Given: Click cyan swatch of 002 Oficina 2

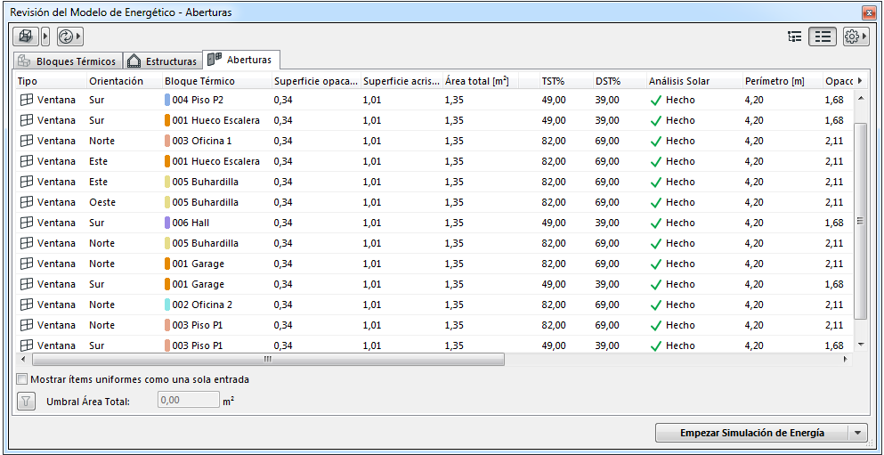Looking at the screenshot, I should tap(167, 305).
